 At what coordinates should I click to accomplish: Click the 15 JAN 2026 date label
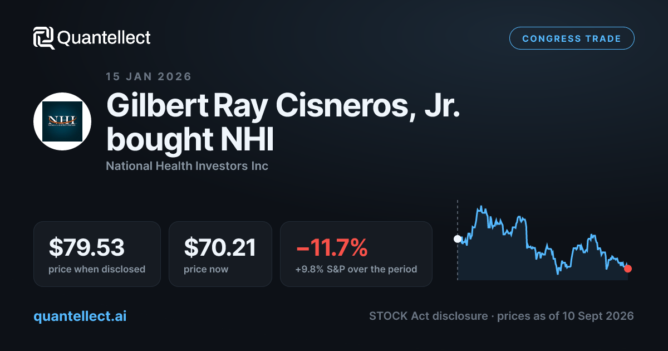point(149,77)
